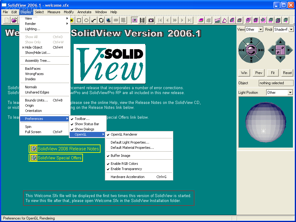The image size is (296, 222).
Task: Open SolidView Special Offers link
Action: tap(56, 158)
